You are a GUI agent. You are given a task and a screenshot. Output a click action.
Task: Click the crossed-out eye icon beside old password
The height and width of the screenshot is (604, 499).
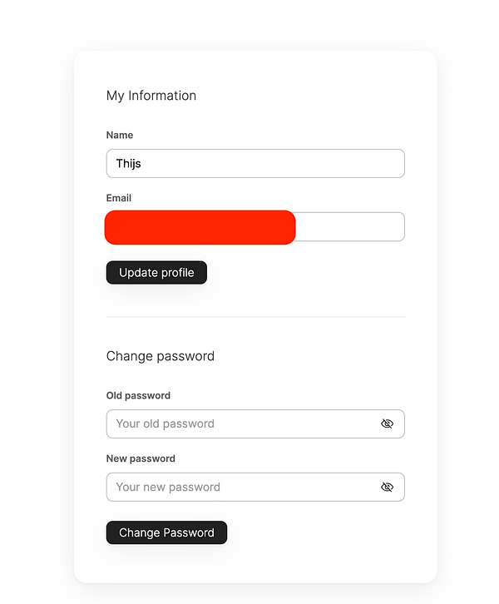click(387, 423)
